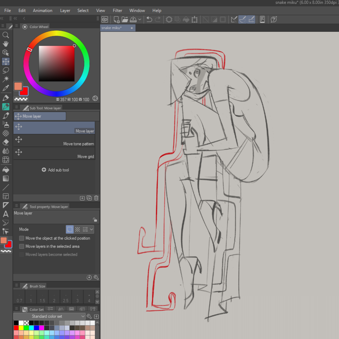The image size is (339, 339).
Task: Select the Move tone pattern sub tool
Action: [54, 141]
